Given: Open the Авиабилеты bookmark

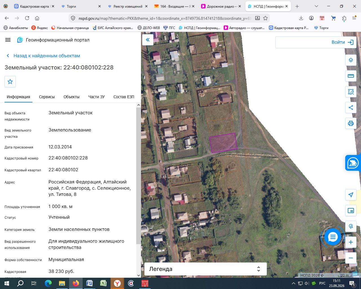Looking at the screenshot, I should [16, 28].
